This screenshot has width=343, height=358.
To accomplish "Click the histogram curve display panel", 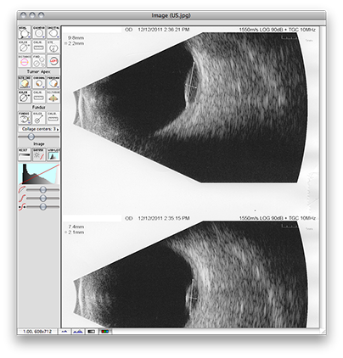I will (39, 174).
